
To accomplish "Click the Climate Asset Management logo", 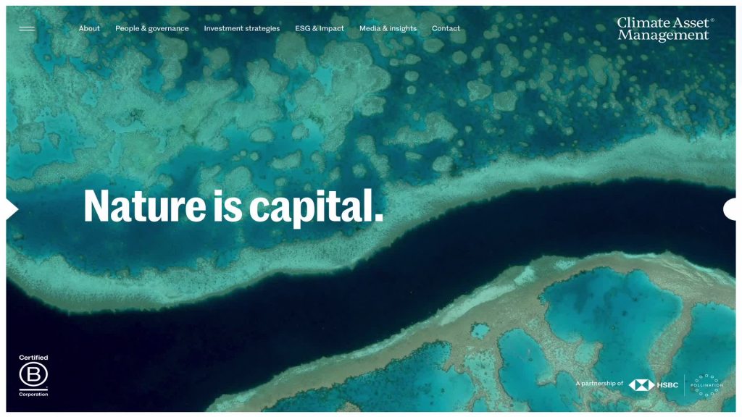I will coord(664,29).
